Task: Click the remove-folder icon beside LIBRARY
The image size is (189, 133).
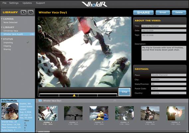Action: point(31,12)
